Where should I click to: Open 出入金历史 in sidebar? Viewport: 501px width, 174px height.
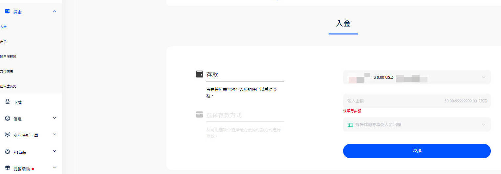coord(8,86)
